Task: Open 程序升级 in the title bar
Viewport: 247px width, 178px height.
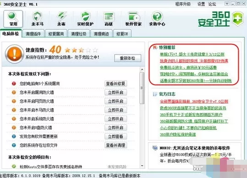Action: pyautogui.click(x=183, y=4)
